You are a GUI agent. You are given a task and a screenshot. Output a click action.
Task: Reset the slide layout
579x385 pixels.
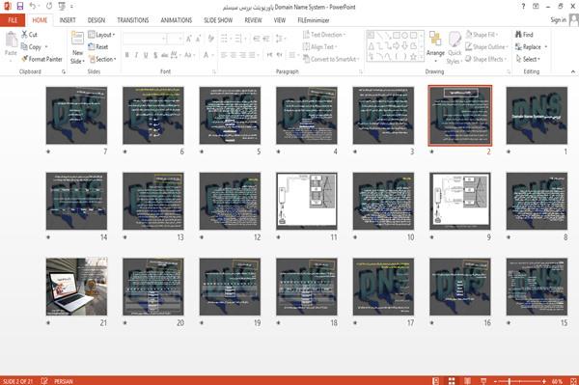98,47
